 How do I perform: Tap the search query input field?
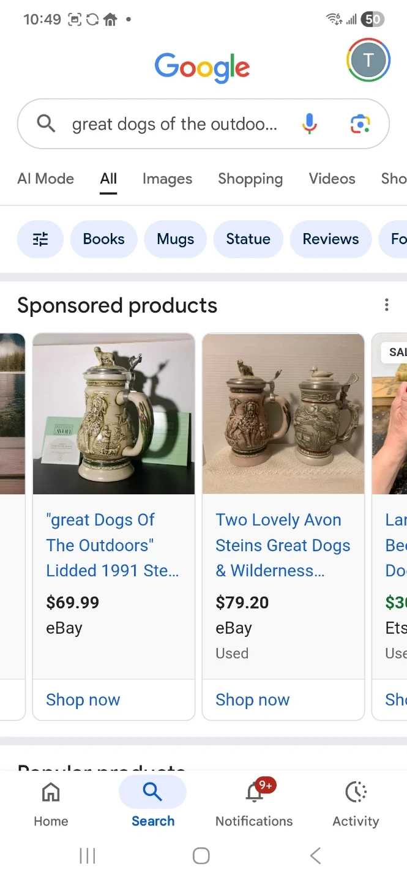click(x=174, y=124)
